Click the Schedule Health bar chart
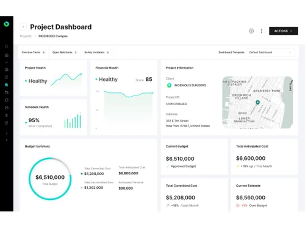305x228 pixels. pos(73,121)
